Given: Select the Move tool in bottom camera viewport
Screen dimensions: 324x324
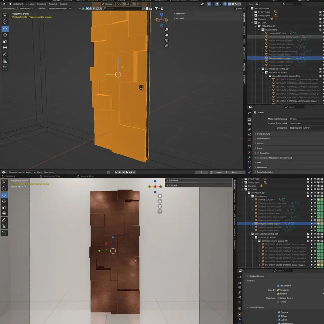Looking at the screenshot, I should tap(4, 195).
